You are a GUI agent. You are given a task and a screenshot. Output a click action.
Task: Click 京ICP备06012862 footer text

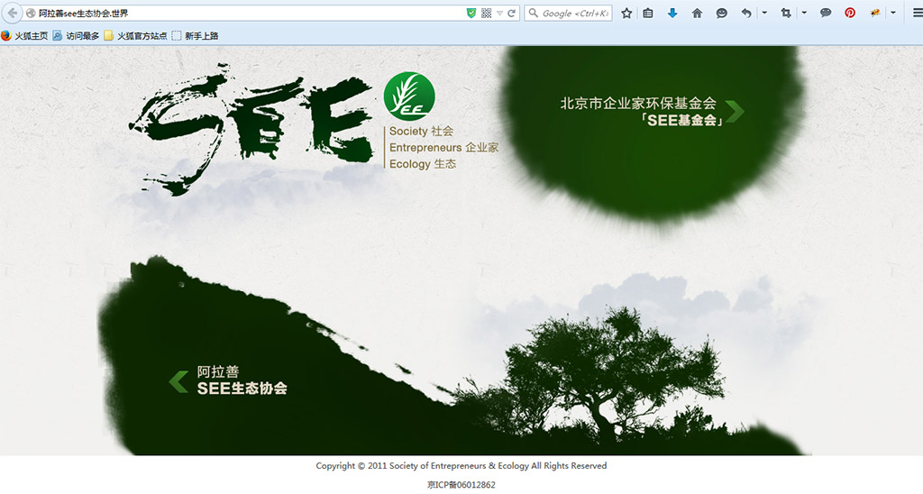(x=461, y=485)
